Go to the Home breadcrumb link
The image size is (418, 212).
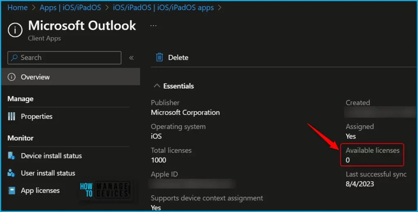point(18,7)
